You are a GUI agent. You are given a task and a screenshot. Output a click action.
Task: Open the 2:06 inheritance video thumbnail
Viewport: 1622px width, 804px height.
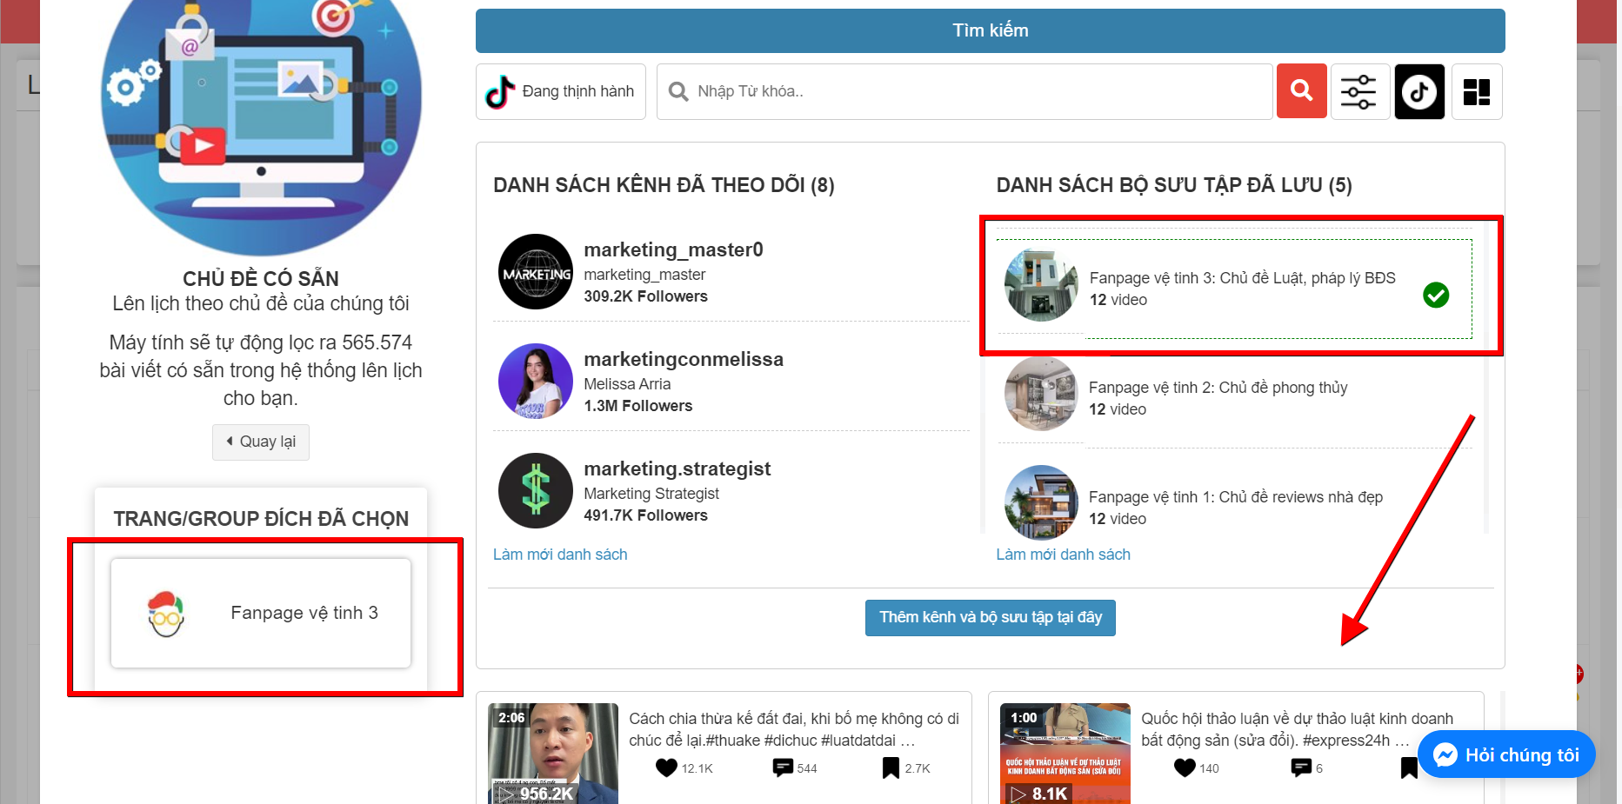click(x=553, y=753)
